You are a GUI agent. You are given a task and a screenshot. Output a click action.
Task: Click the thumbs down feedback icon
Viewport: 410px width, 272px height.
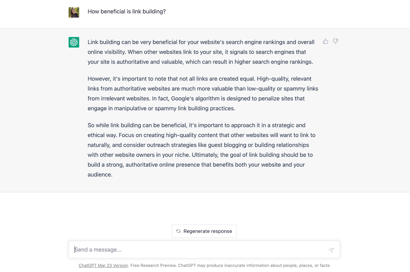(x=335, y=41)
